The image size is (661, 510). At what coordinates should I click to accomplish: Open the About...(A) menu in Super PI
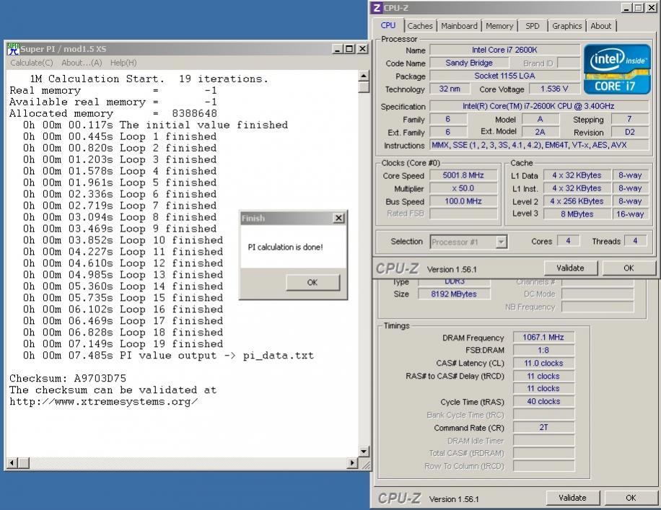82,63
